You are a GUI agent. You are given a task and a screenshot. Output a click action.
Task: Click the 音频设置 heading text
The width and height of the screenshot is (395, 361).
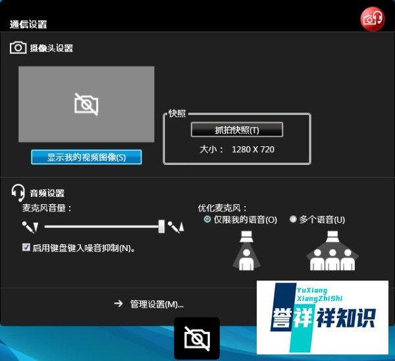coord(47,194)
